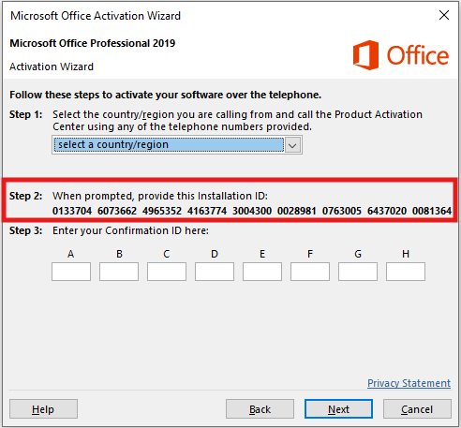Click the 'Step 3:' label
The height and width of the screenshot is (428, 461).
click(x=26, y=230)
